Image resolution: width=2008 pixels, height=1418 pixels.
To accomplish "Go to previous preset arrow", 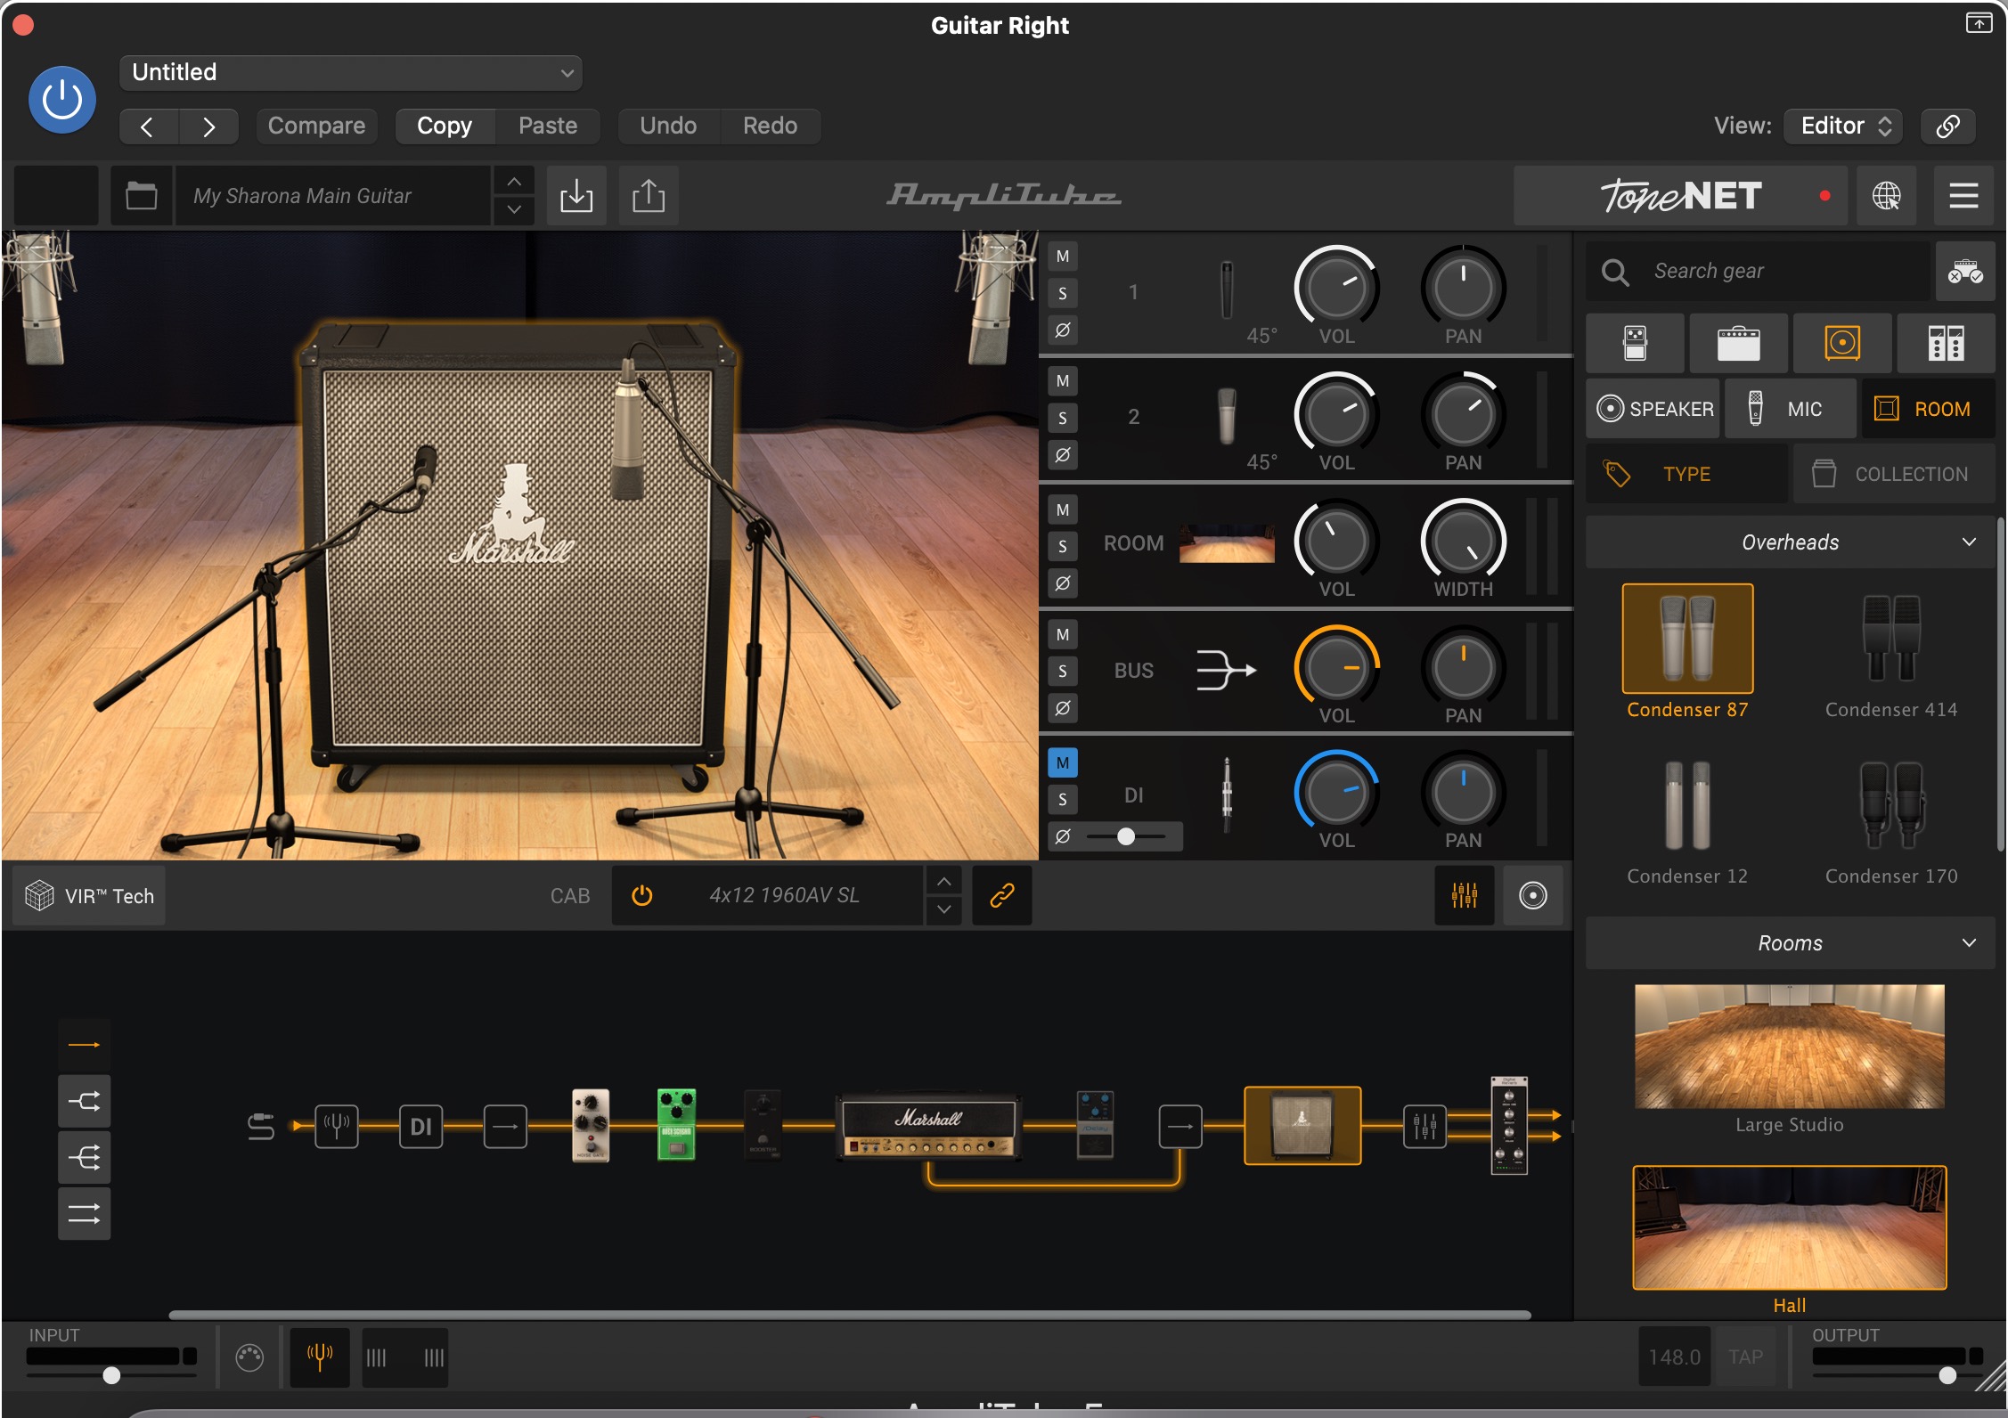I will (x=148, y=126).
